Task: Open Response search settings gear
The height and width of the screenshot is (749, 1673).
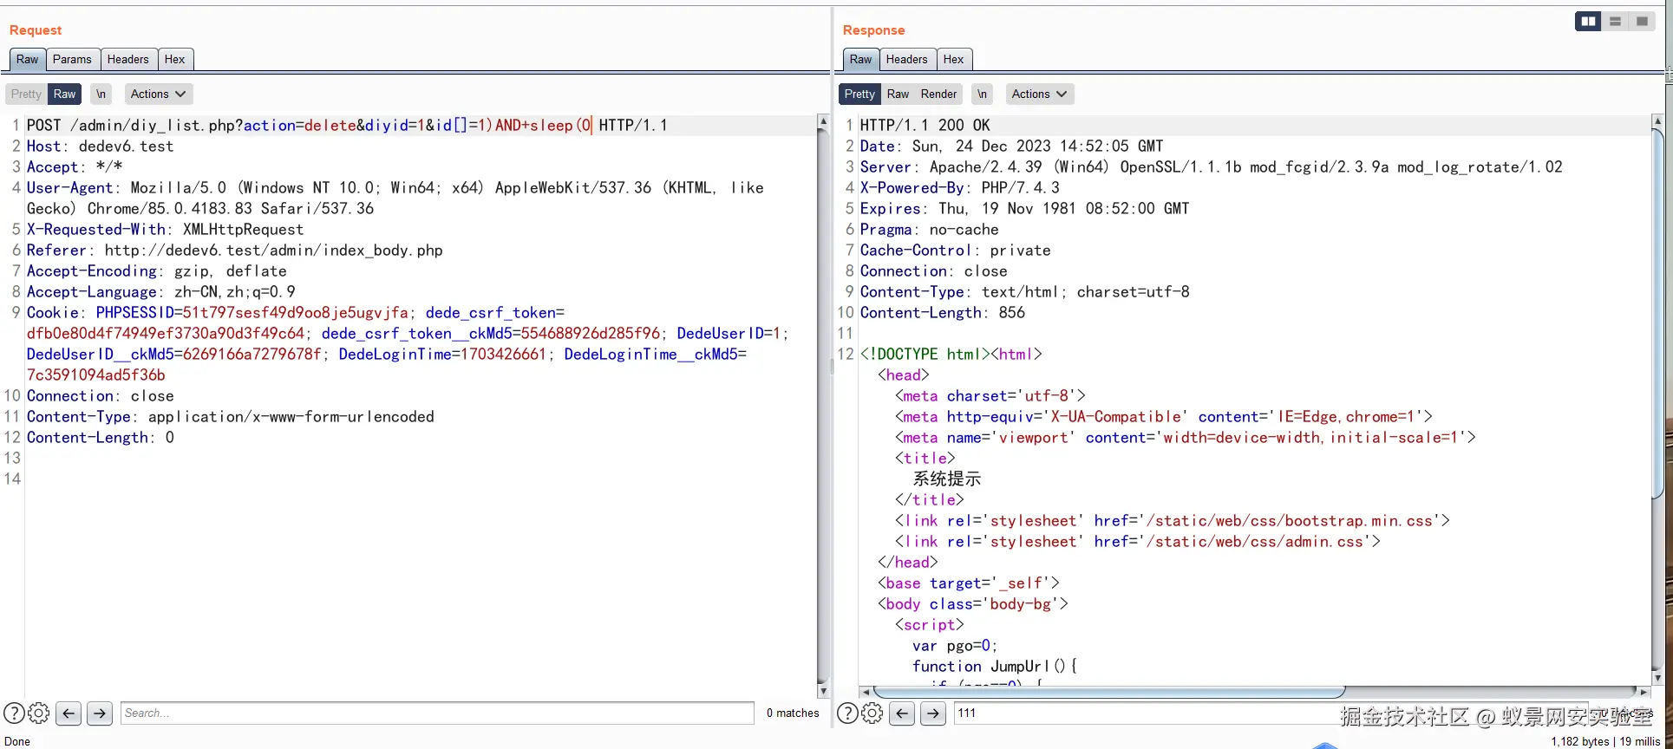Action: pos(872,713)
